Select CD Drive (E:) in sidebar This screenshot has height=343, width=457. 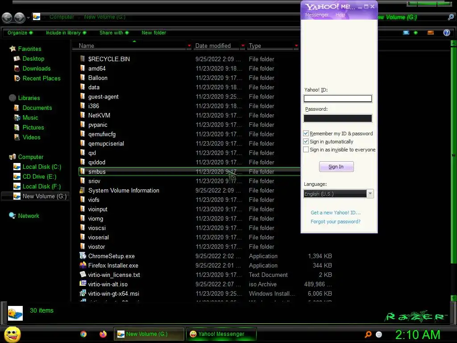point(35,177)
